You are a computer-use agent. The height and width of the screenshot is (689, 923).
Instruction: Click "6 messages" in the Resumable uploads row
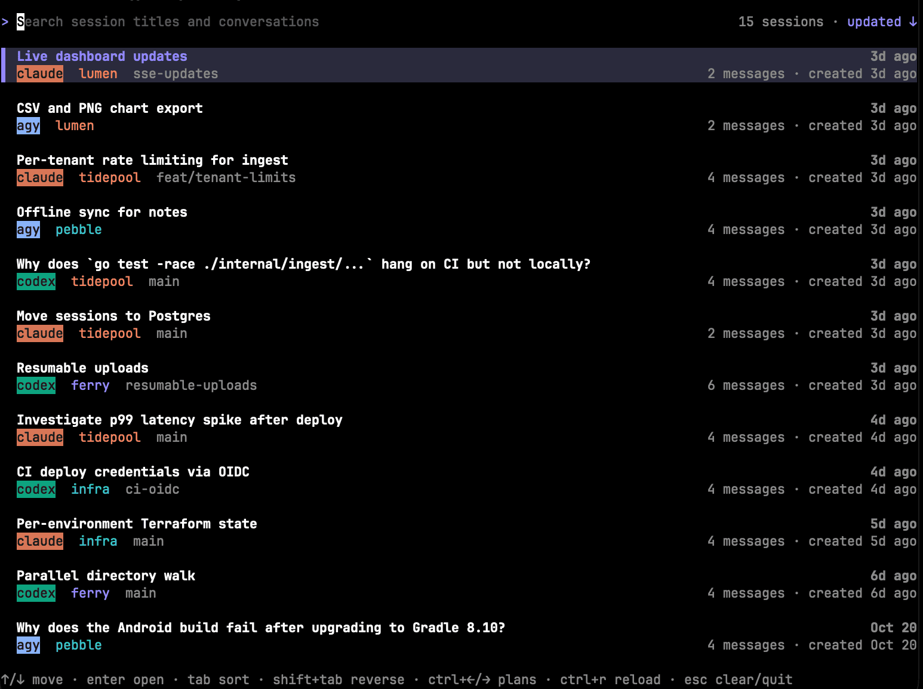point(746,385)
